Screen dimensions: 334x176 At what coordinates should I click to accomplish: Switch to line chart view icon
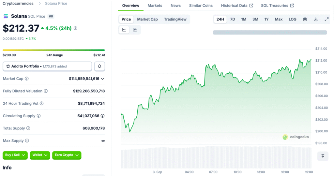[x=124, y=30]
